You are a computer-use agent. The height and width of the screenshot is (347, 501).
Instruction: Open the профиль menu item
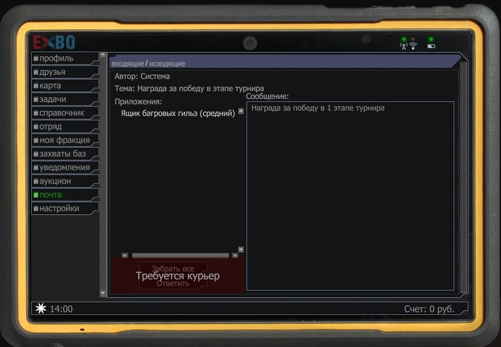[x=65, y=58]
